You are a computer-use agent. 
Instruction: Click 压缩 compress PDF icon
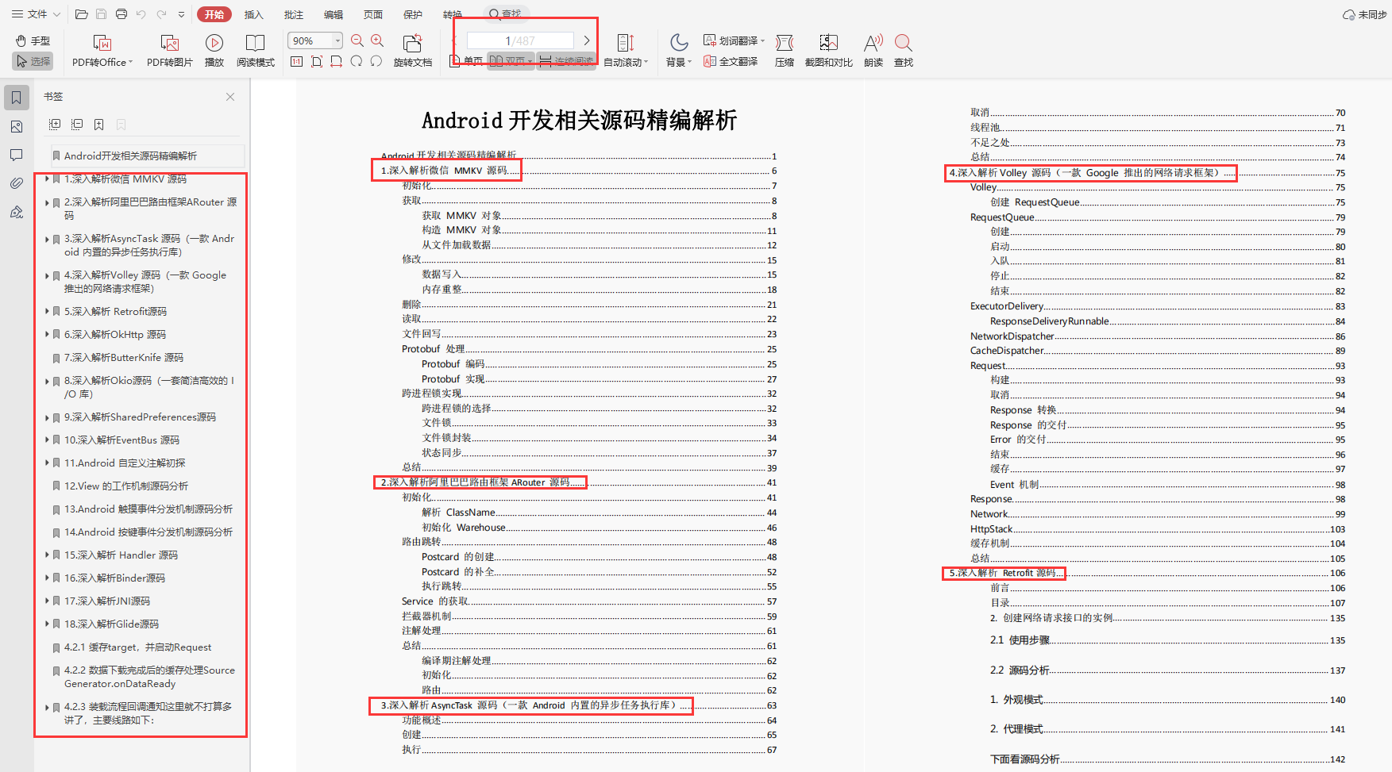coord(785,51)
